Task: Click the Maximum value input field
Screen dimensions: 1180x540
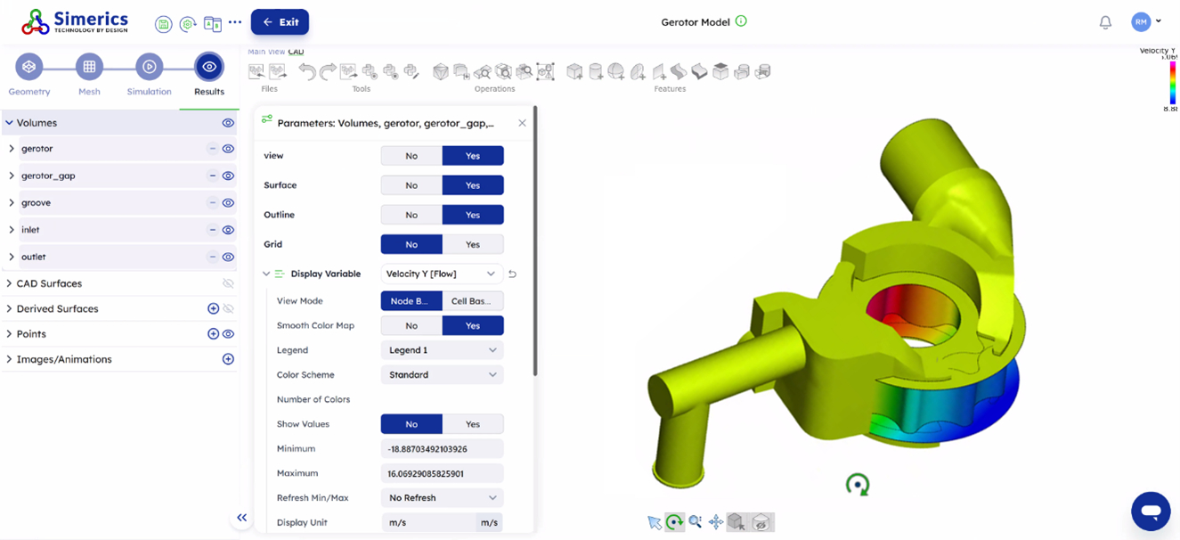Action: 441,473
